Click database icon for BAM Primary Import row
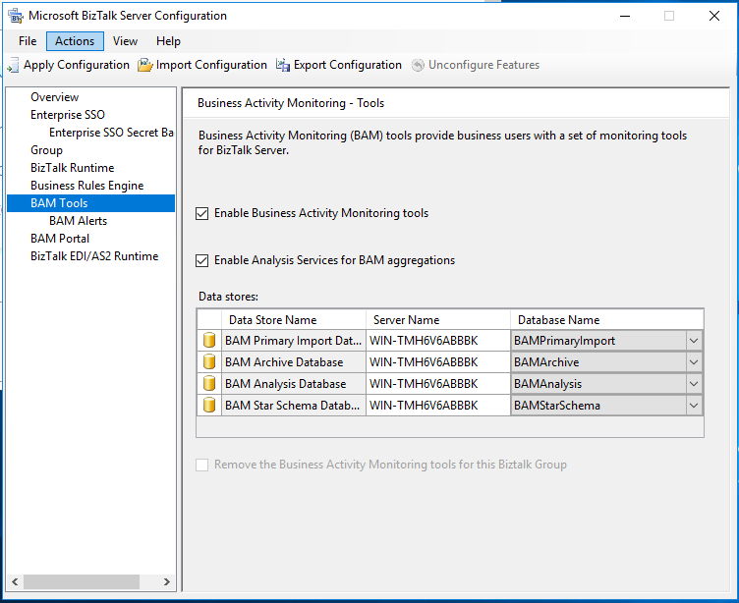This screenshot has height=603, width=739. click(x=209, y=340)
